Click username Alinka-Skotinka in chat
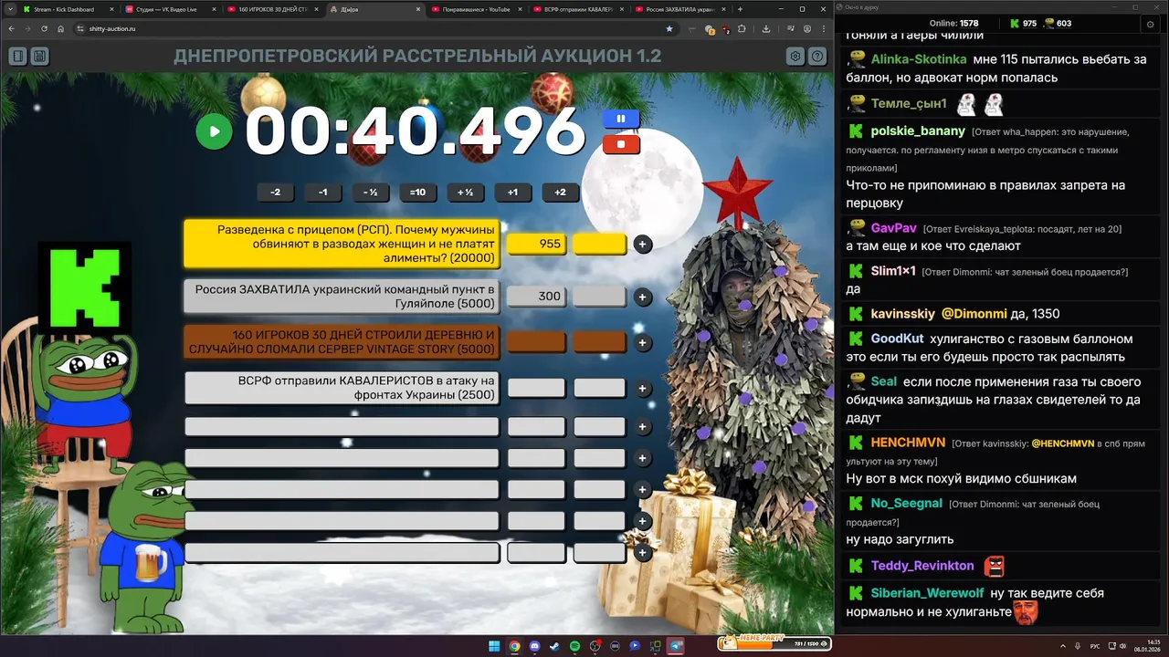Viewport: 1169px width, 657px height. (x=919, y=59)
